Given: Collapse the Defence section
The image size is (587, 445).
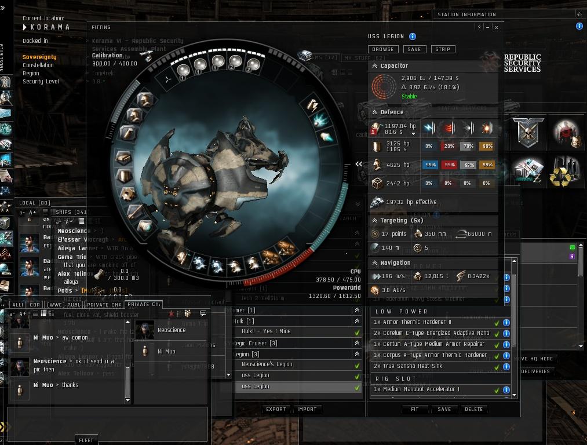Looking at the screenshot, I should click(374, 112).
